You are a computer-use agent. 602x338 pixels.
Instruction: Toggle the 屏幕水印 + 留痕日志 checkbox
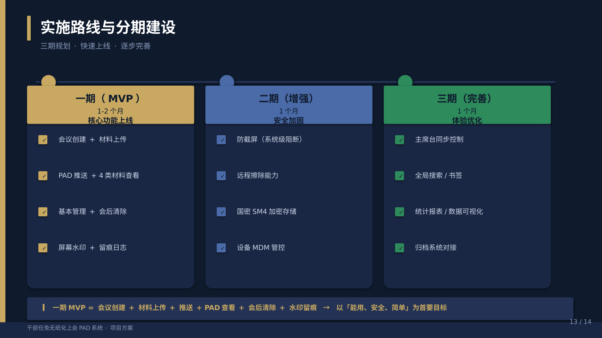pyautogui.click(x=43, y=248)
